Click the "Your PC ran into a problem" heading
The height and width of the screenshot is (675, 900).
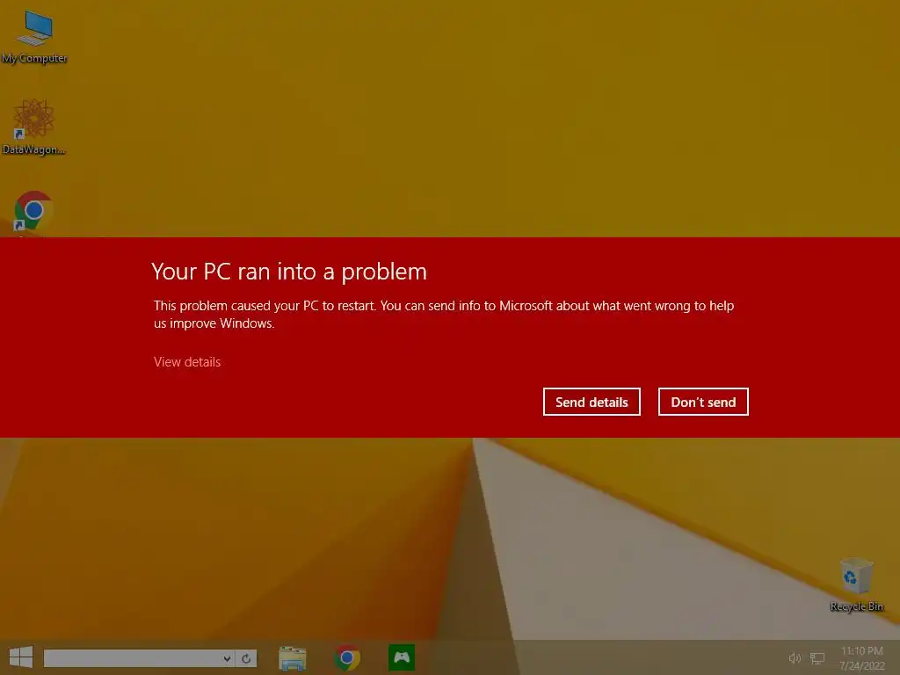pos(289,272)
